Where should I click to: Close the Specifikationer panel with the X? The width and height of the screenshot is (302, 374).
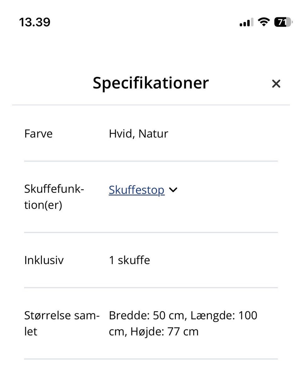pos(276,84)
